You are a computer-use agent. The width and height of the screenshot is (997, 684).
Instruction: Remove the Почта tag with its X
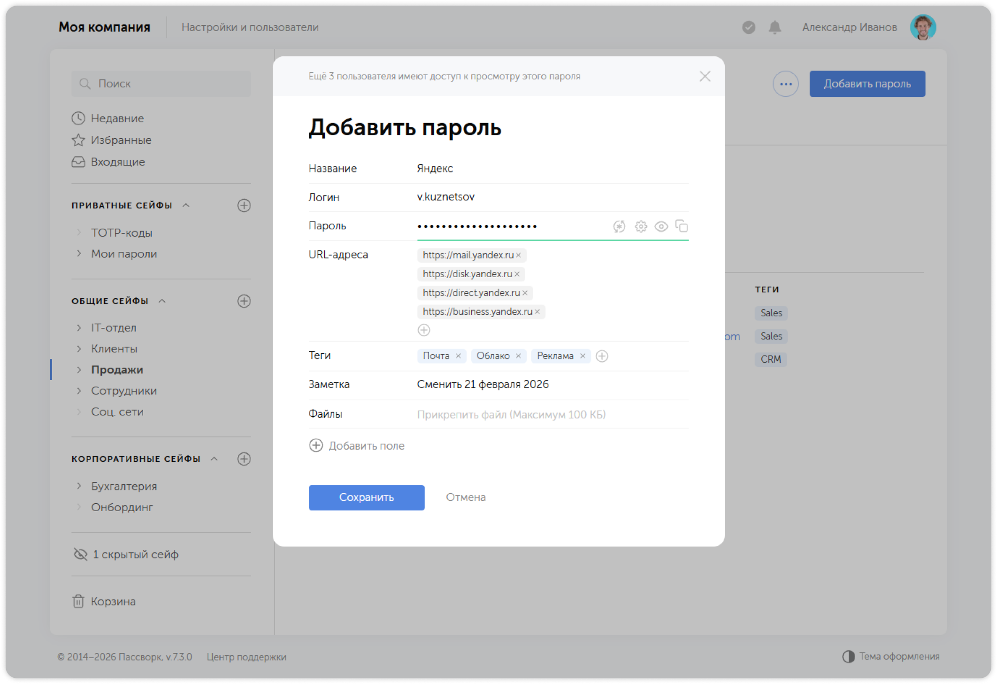pyautogui.click(x=459, y=356)
